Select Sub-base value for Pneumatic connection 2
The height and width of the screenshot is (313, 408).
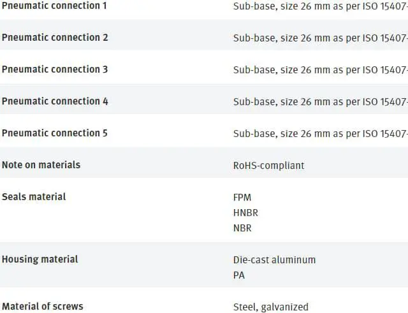[321, 38]
